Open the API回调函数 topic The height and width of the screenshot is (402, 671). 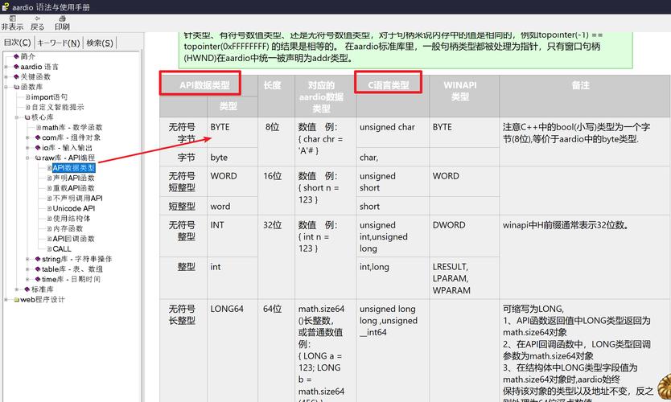tap(73, 239)
